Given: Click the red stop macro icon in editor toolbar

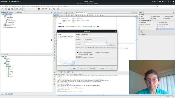Looking at the screenshot, I should (101, 15).
